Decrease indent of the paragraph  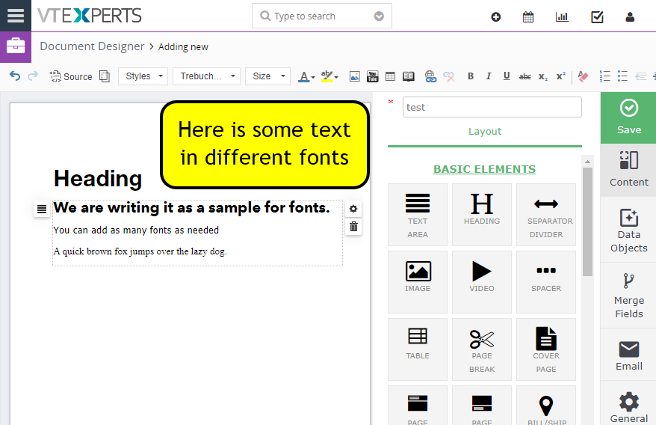pos(640,76)
